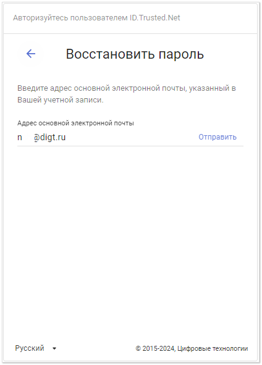Click label Адрес основной электронной почты
Image resolution: width=262 pixels, height=365 pixels.
tap(75, 123)
